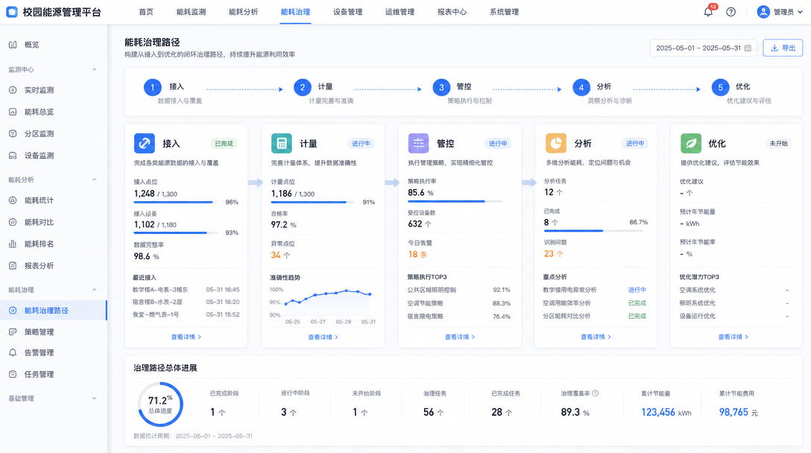Click the campus energy platform logo
The height and width of the screenshot is (453, 811).
pos(11,11)
